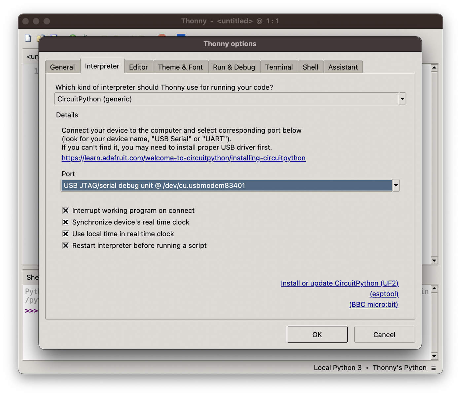Switch to the General tab

point(62,67)
